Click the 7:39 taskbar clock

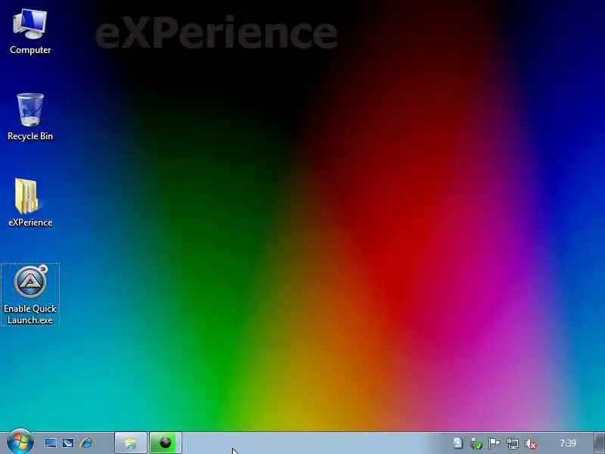pyautogui.click(x=568, y=443)
